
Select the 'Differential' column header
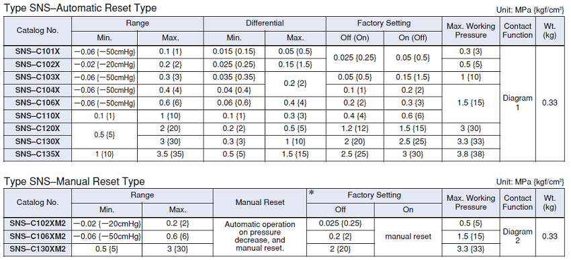pos(265,24)
